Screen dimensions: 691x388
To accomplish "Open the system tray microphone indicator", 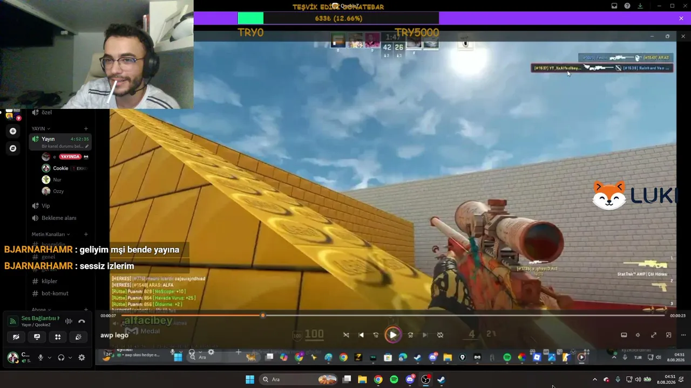I will pyautogui.click(x=618, y=379).
